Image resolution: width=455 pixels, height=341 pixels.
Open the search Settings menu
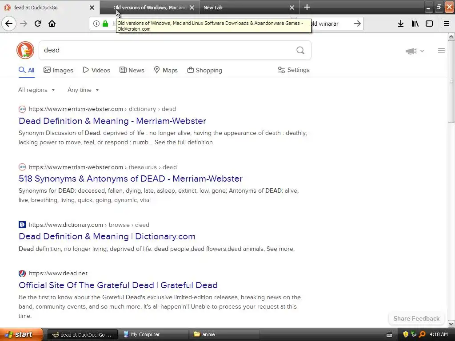(294, 70)
